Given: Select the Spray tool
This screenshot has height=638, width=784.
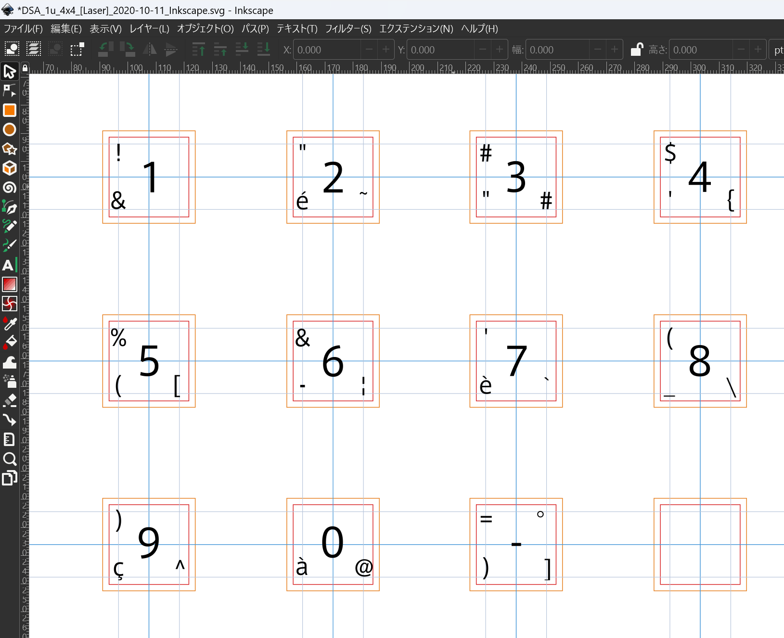Looking at the screenshot, I should 10,381.
